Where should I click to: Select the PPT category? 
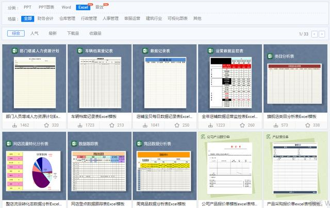point(27,7)
